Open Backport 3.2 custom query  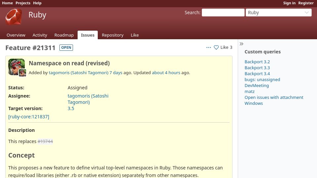click(257, 62)
